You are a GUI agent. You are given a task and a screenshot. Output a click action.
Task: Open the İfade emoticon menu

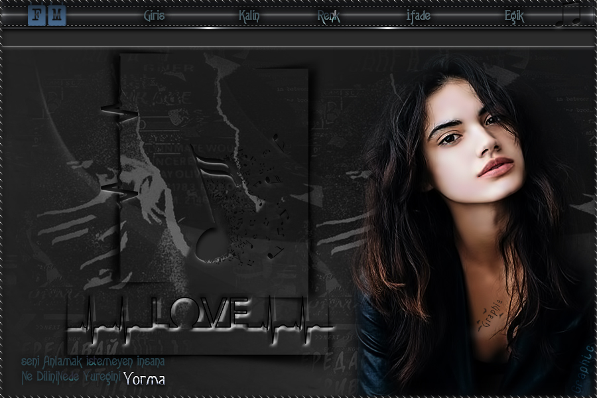coord(418,17)
